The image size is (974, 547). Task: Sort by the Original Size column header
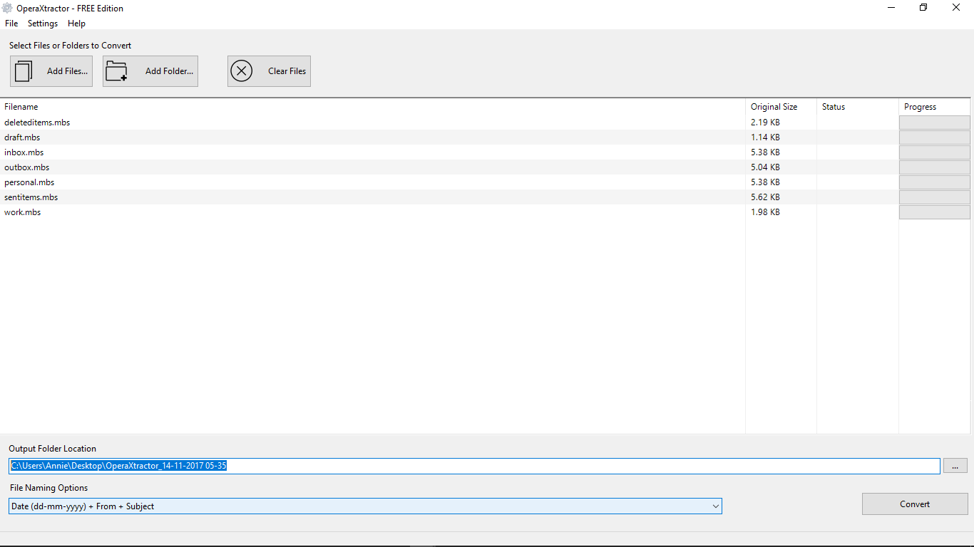pyautogui.click(x=781, y=107)
